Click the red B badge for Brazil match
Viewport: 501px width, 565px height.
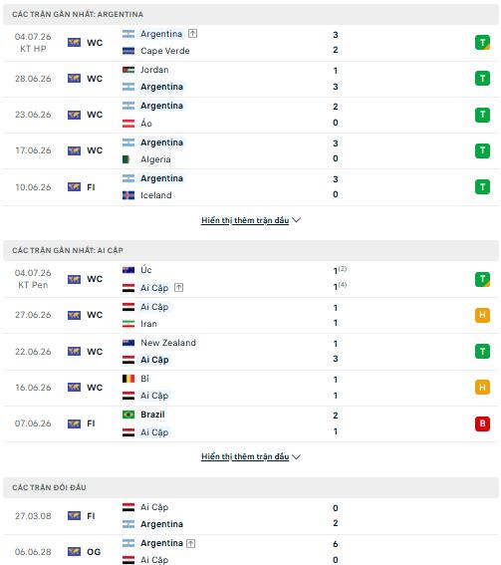point(482,424)
